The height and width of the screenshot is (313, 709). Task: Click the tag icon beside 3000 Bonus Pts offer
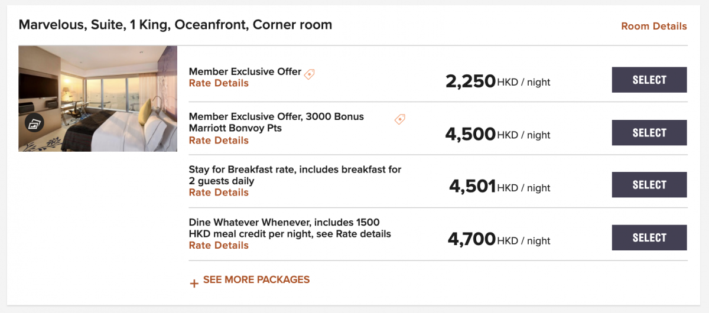pyautogui.click(x=400, y=119)
